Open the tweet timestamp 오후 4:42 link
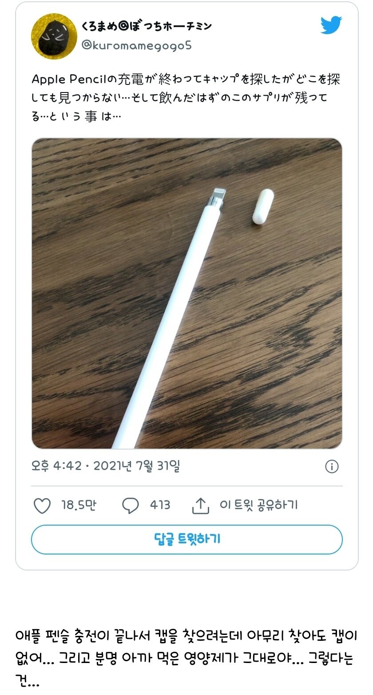The width and height of the screenshot is (373, 695). click(56, 466)
